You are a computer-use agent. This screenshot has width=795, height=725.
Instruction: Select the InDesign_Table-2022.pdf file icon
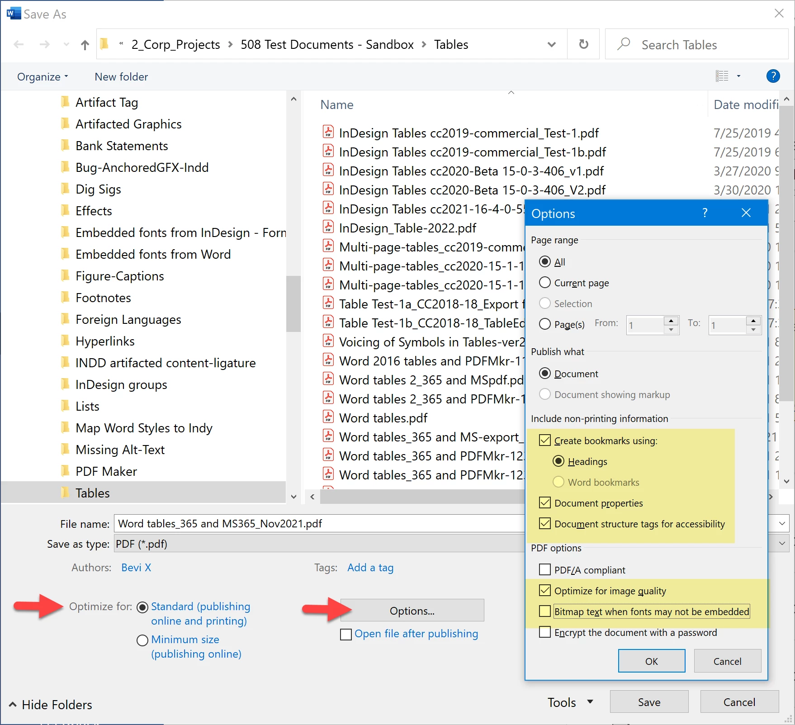(328, 227)
